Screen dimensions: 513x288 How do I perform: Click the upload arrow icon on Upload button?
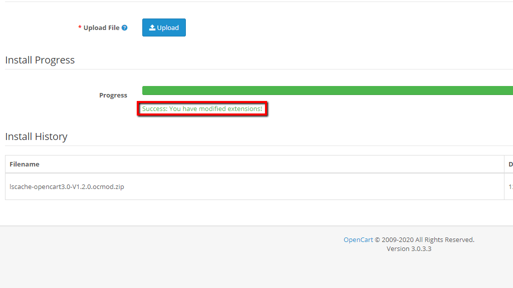[153, 27]
